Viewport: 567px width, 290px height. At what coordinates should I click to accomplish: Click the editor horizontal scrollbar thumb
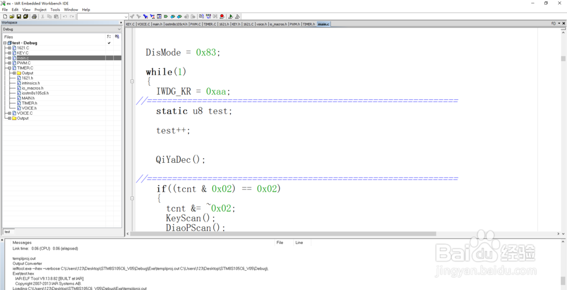coord(283,234)
